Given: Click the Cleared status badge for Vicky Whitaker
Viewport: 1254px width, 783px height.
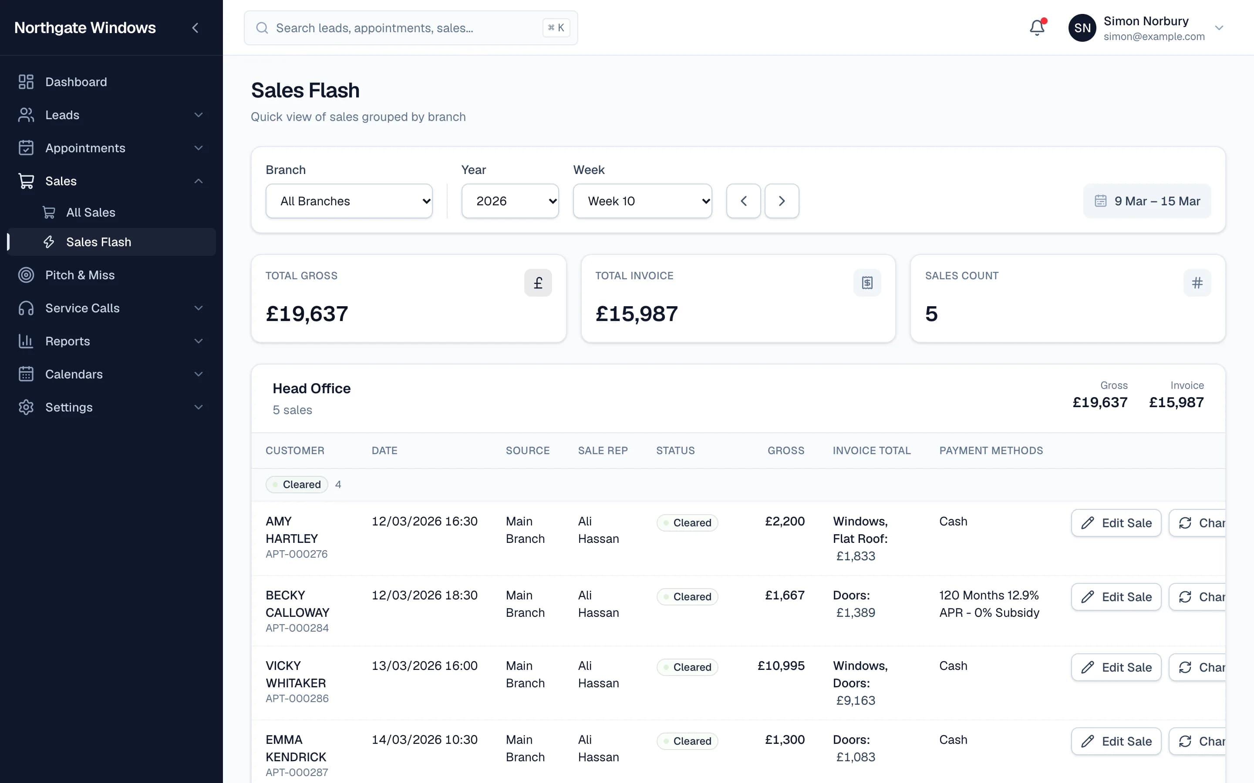Looking at the screenshot, I should [687, 668].
